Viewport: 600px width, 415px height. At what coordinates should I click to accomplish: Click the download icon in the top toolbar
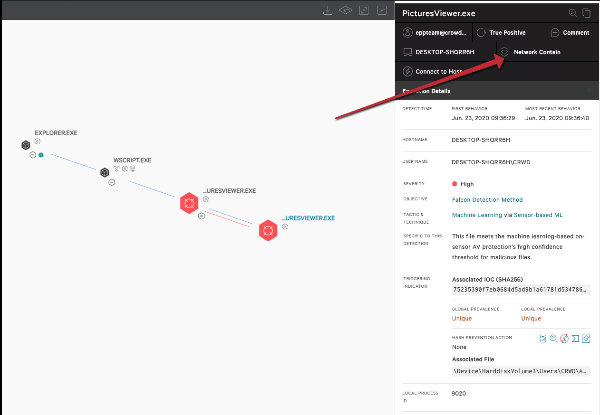click(x=328, y=10)
